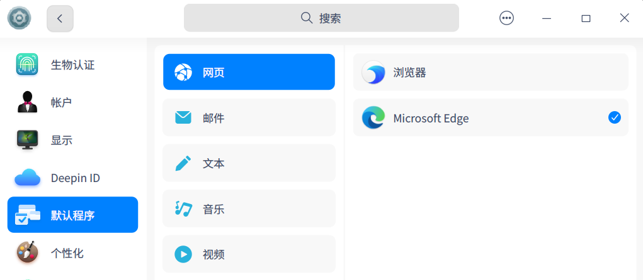Switch to the 网页 (Web) category

point(249,72)
